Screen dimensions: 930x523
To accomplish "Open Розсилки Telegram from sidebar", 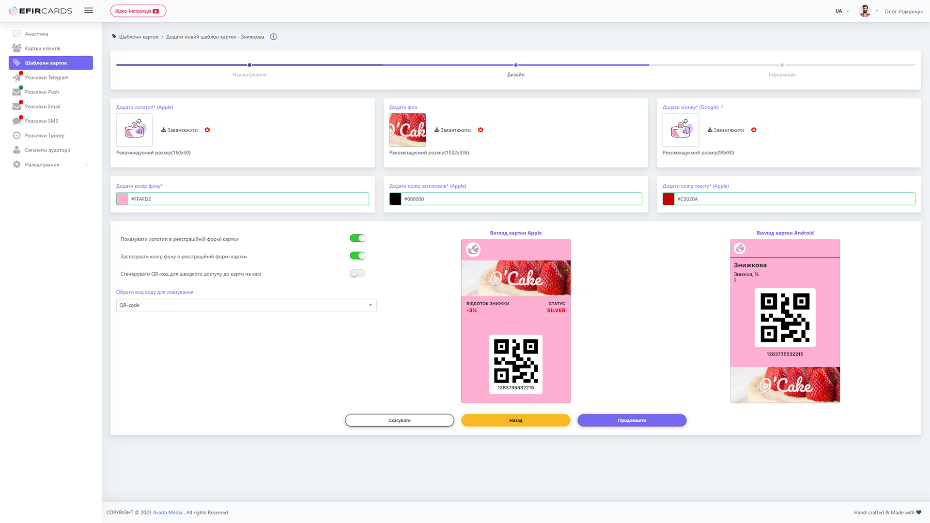I will pyautogui.click(x=16, y=77).
